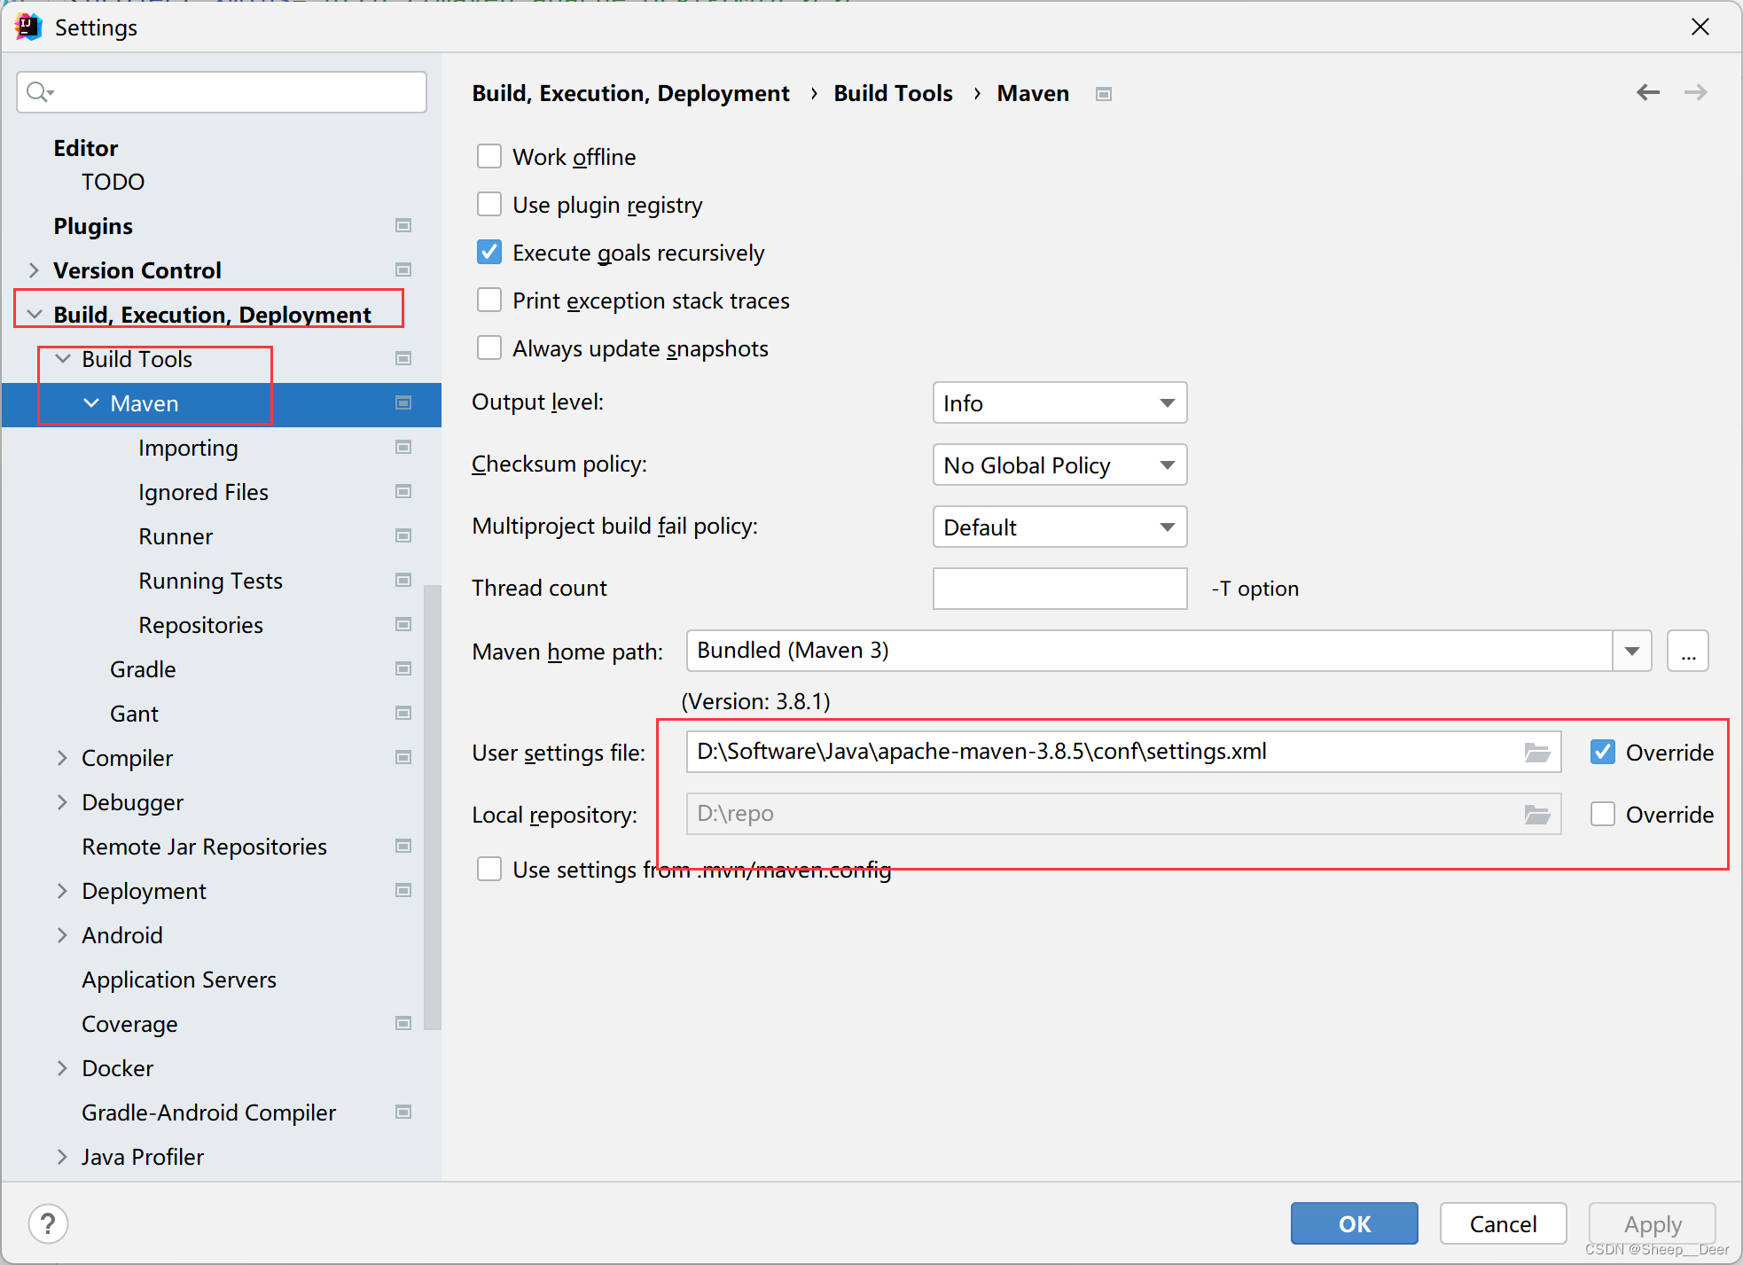1743x1265 pixels.
Task: Click Build, Execution, Deployment breadcrumb
Action: (630, 93)
